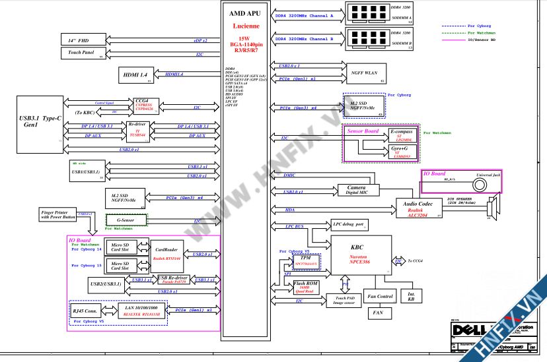Select the 14" FHD display block

83,40
